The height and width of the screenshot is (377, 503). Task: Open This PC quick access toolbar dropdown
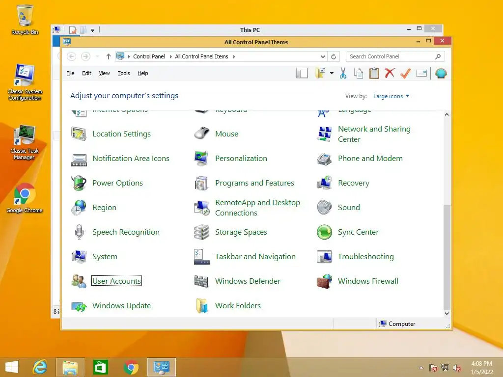(x=92, y=30)
